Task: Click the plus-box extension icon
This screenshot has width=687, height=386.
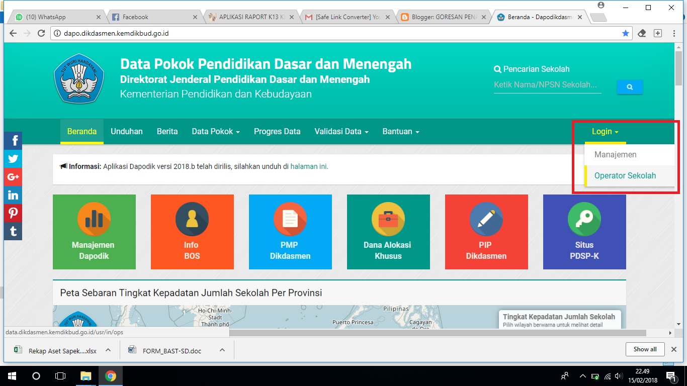Action: pyautogui.click(x=657, y=33)
